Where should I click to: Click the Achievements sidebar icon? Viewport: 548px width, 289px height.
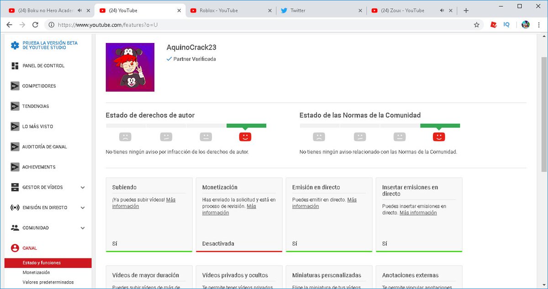click(x=15, y=167)
